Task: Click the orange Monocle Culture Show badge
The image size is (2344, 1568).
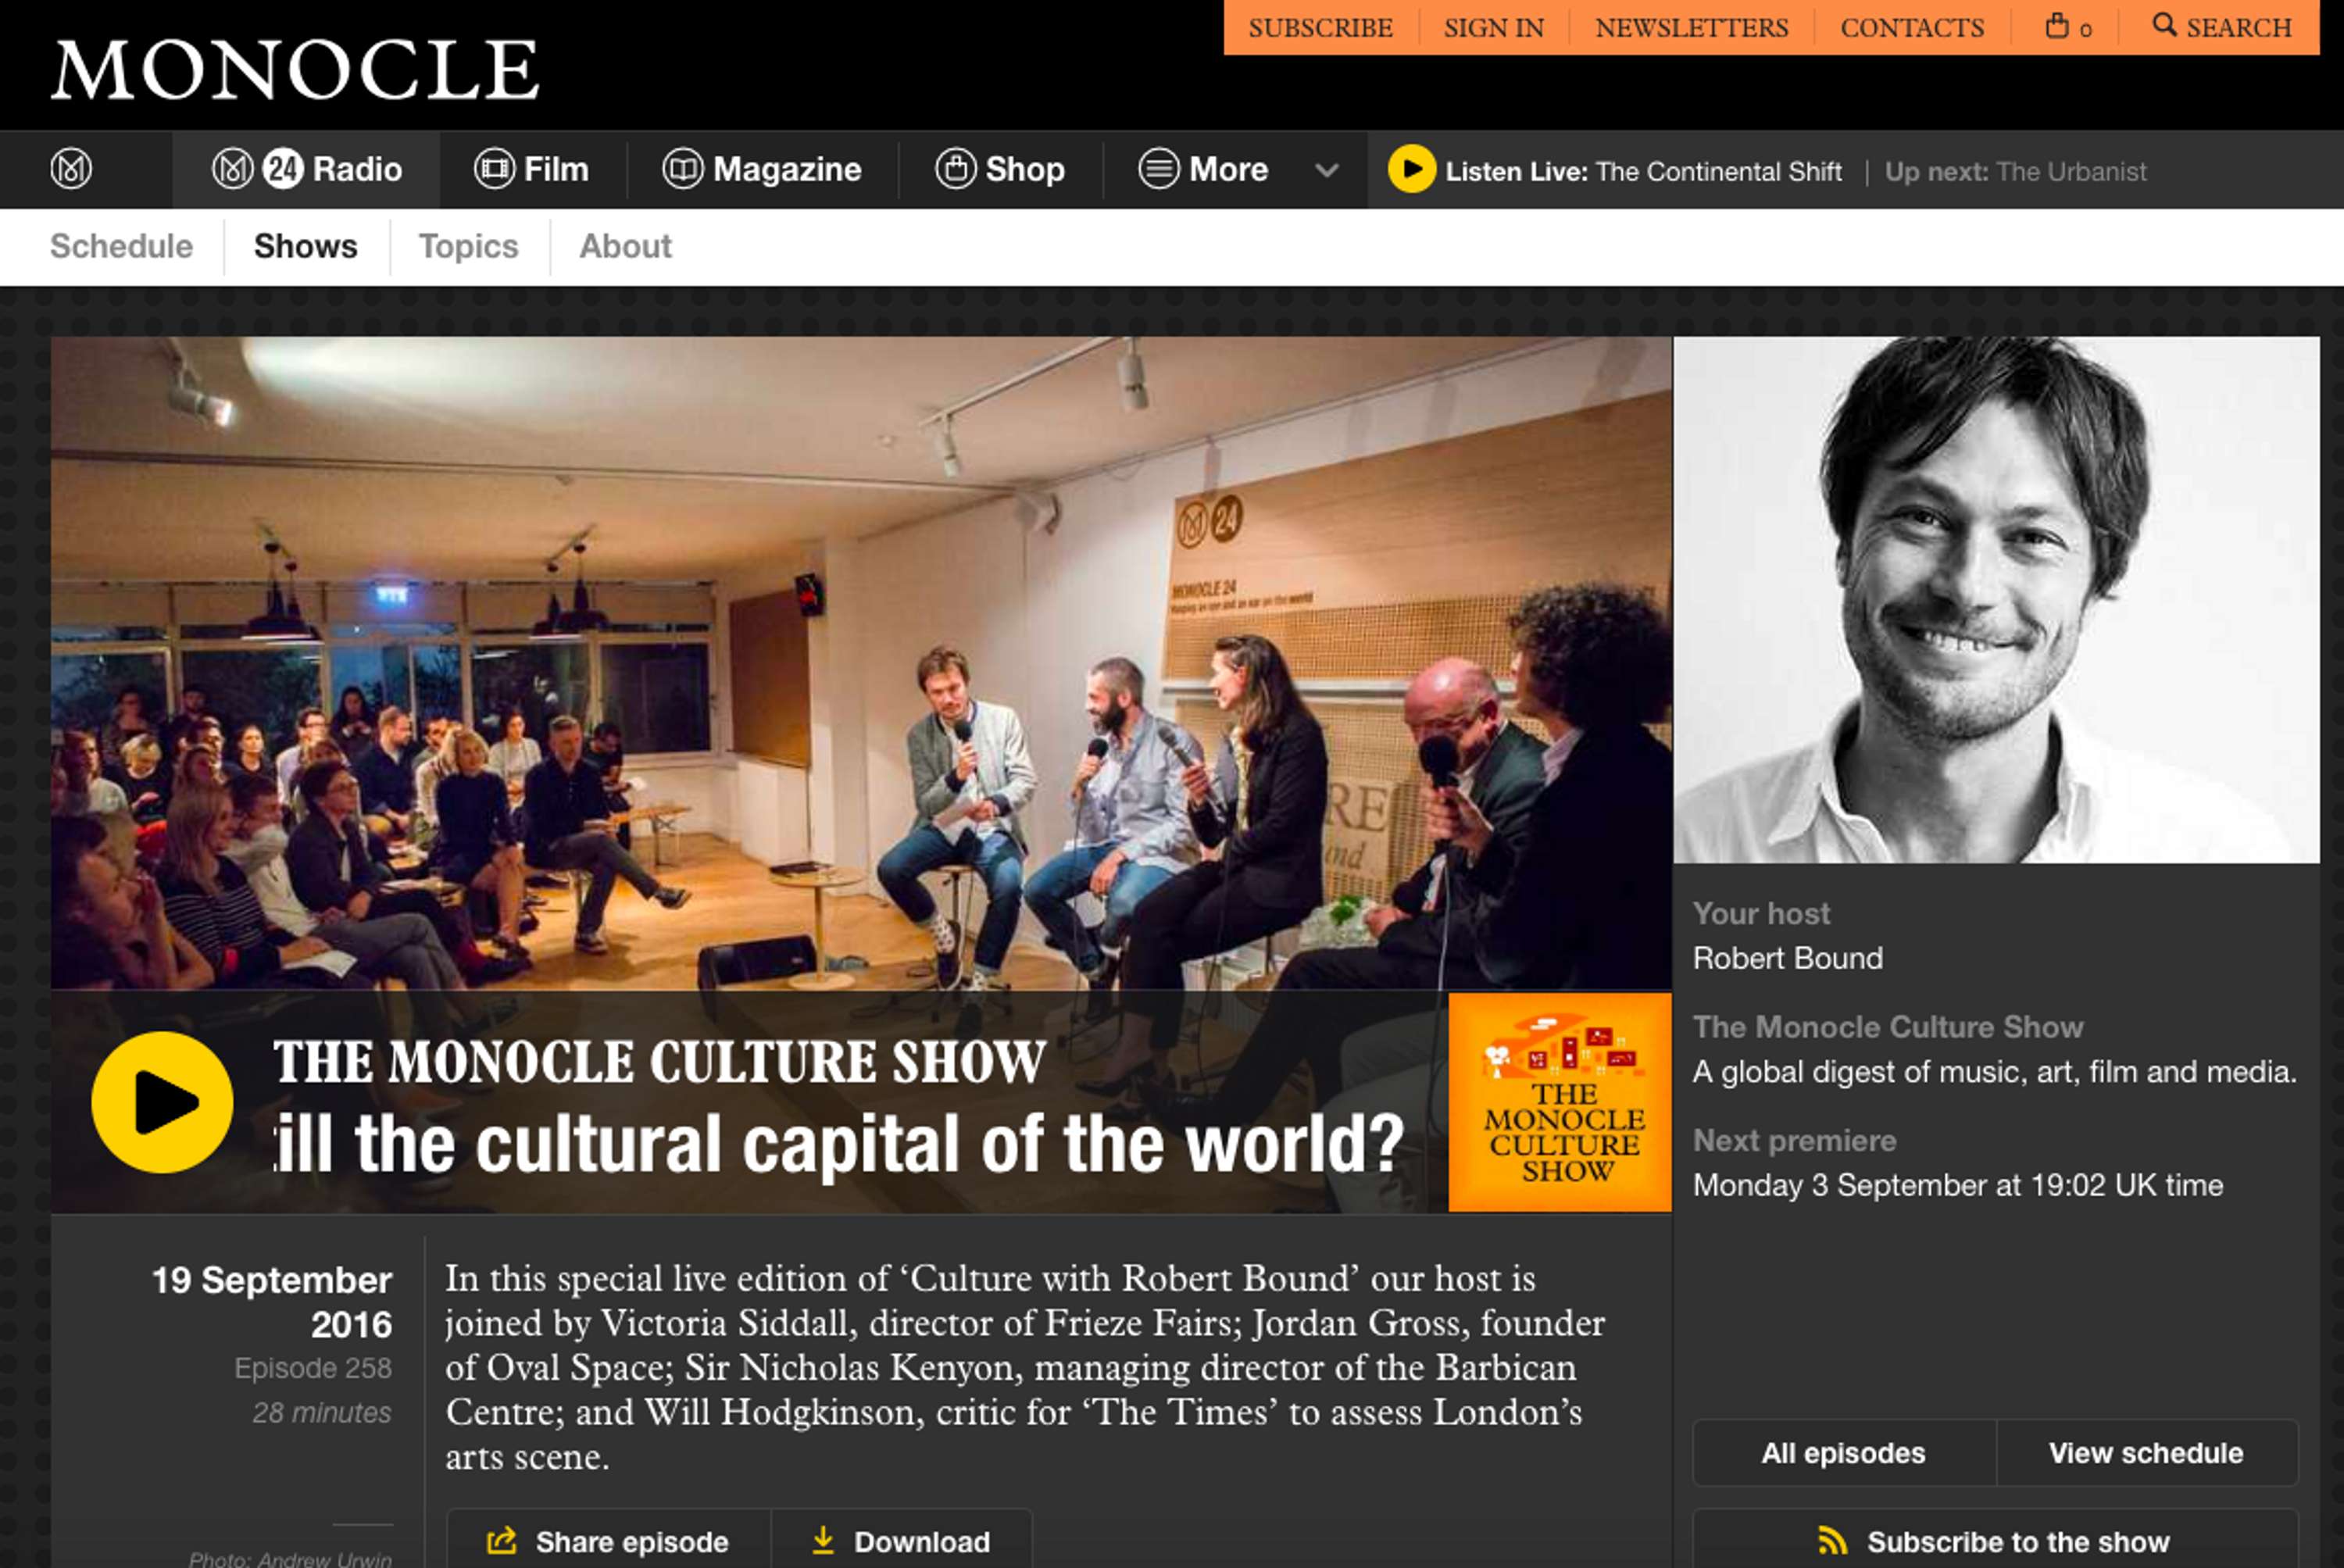Action: pos(1559,1102)
